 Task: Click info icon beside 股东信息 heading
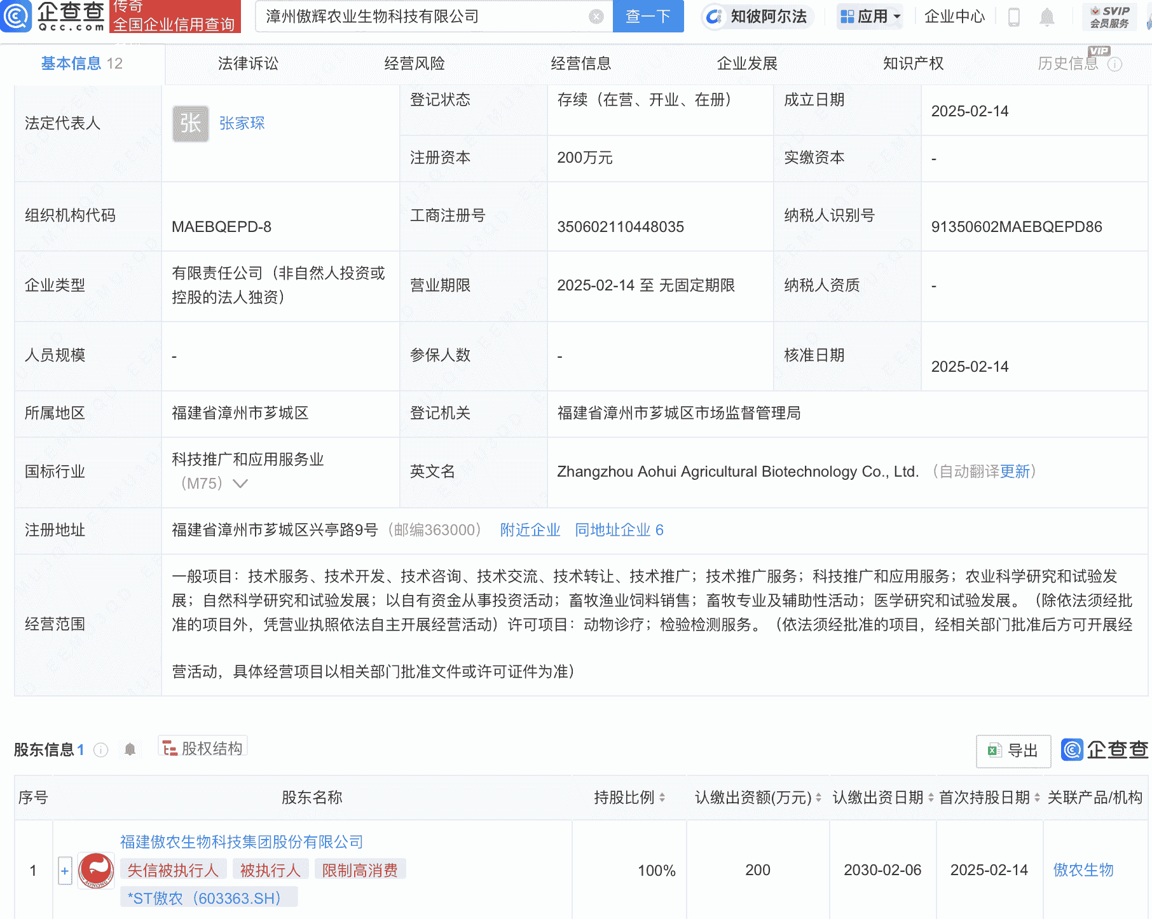click(100, 750)
